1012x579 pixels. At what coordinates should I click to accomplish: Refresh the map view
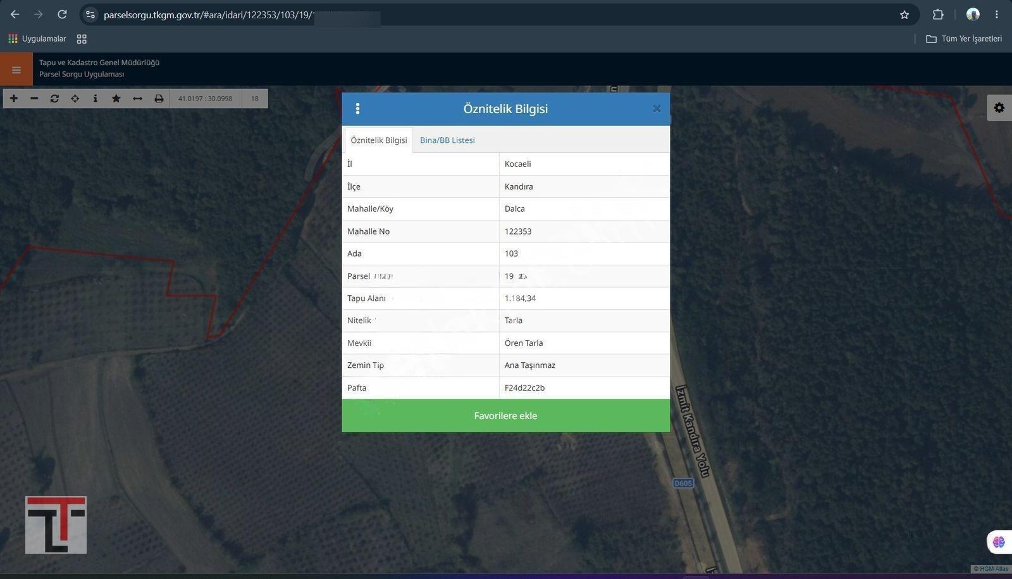pyautogui.click(x=54, y=99)
